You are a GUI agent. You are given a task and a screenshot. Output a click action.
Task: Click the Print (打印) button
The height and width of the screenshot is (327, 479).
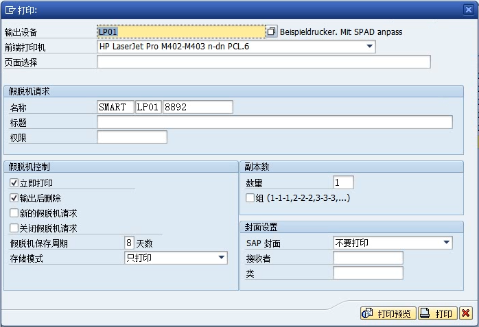[436, 313]
